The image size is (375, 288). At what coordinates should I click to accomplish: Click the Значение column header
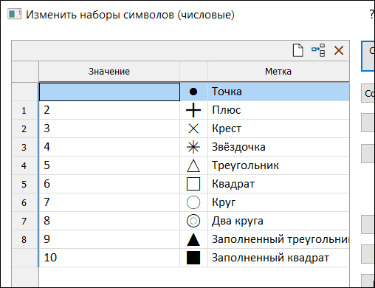click(109, 72)
